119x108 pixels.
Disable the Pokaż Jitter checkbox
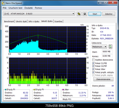[93, 69]
